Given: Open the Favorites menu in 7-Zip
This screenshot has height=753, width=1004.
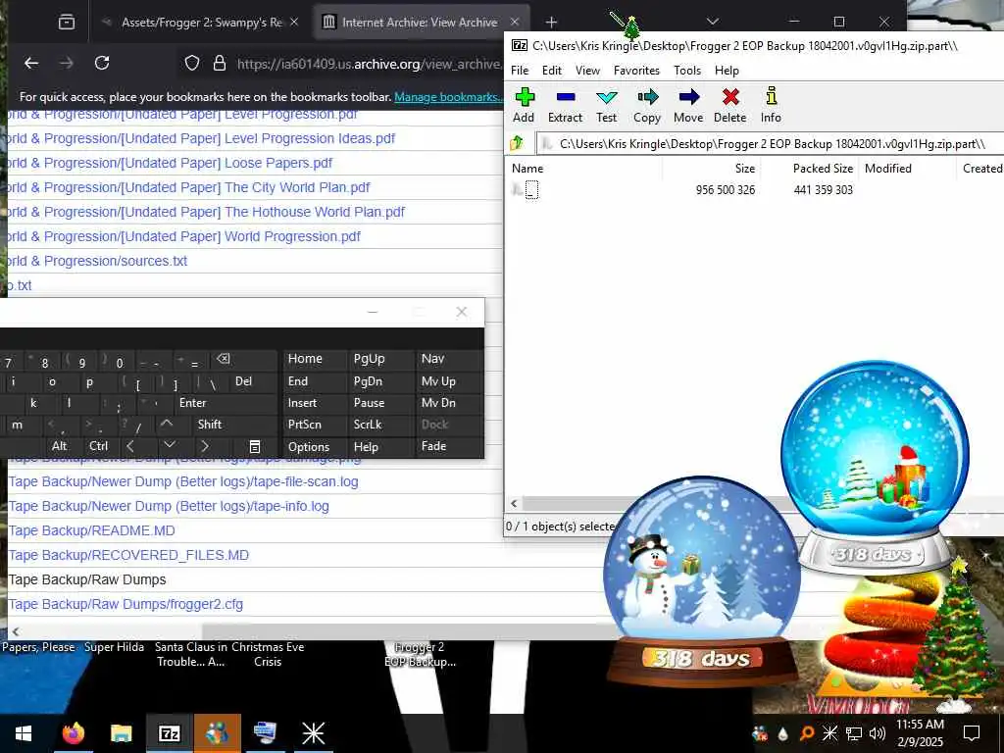Looking at the screenshot, I should point(636,71).
